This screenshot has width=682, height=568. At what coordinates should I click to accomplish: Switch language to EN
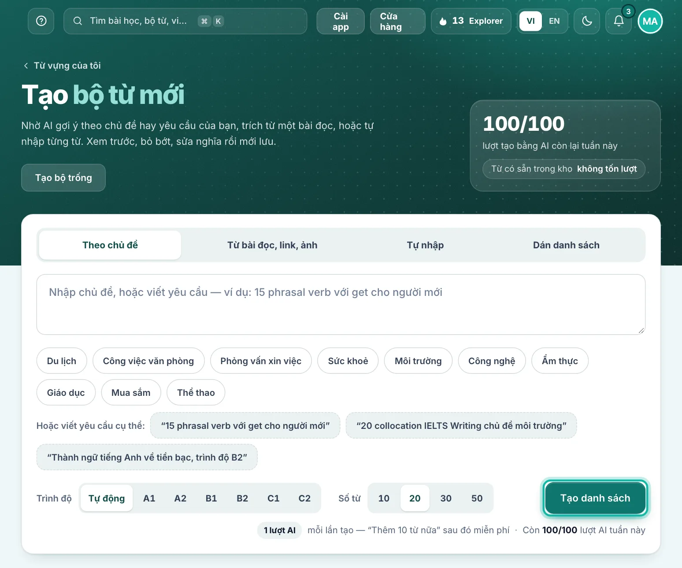(x=554, y=21)
